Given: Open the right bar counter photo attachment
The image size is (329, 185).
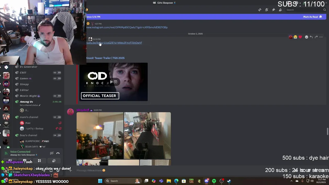Looking at the screenshot, I should (147, 135).
